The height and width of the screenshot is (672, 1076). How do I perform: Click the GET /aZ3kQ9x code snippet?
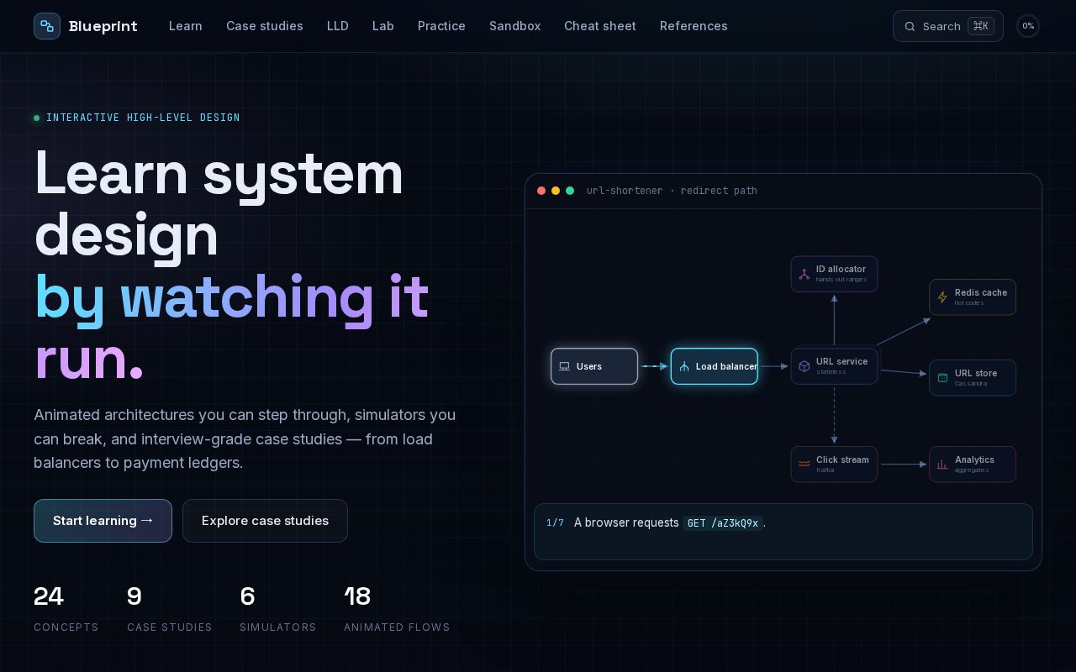723,523
